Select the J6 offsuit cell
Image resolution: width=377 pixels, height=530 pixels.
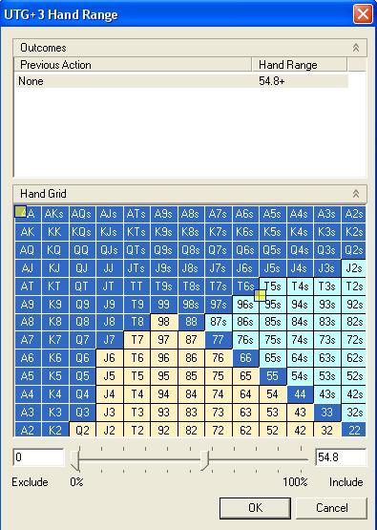pos(109,358)
